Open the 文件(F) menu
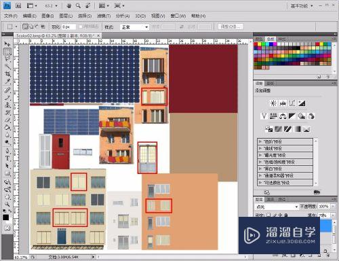 tap(11, 16)
